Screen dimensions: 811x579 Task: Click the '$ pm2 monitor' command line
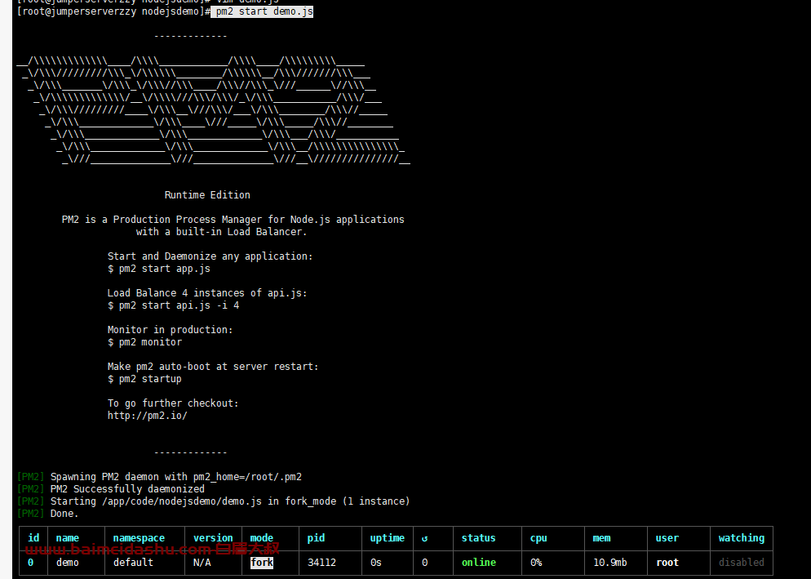[x=145, y=342]
